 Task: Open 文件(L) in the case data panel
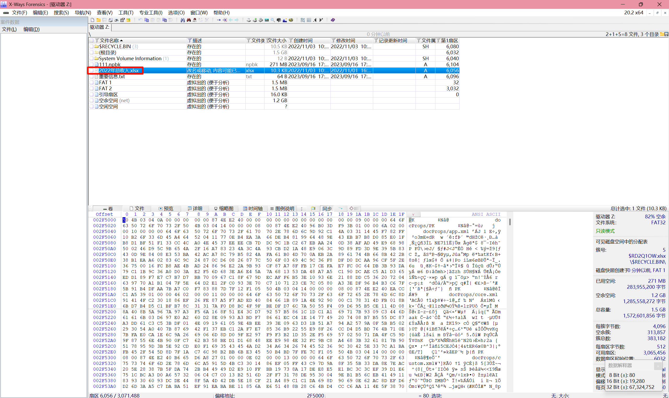(x=9, y=29)
